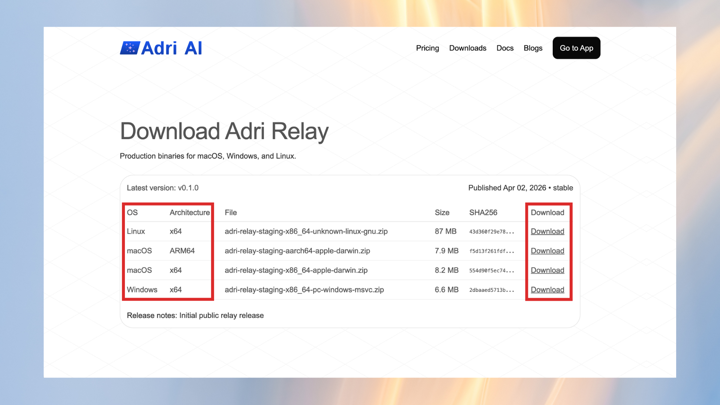Select the truncated SHA256 for the Linux build

[x=492, y=232]
